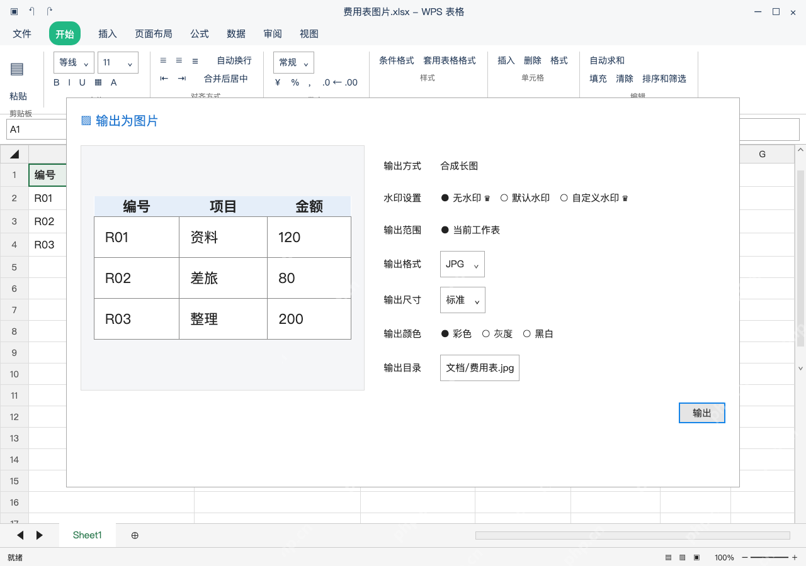This screenshot has width=806, height=566.
Task: Decrease indent in alignment group
Action: 164,79
